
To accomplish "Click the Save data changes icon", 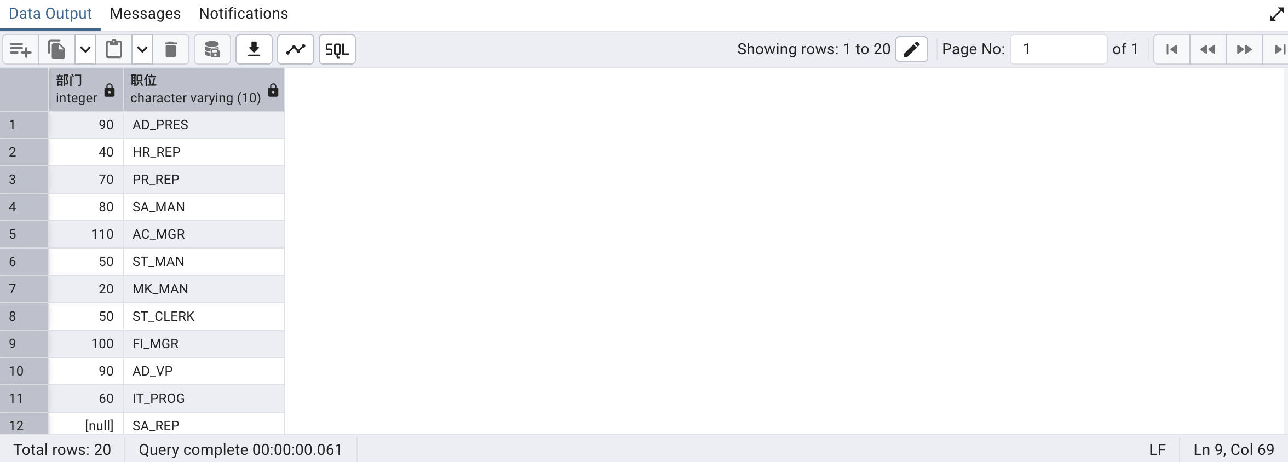I will click(212, 49).
